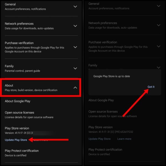Viewport: 166px width, 166px height.
Task: Tap dimmed Update Play Store link in right panel
Action: tap(99, 139)
